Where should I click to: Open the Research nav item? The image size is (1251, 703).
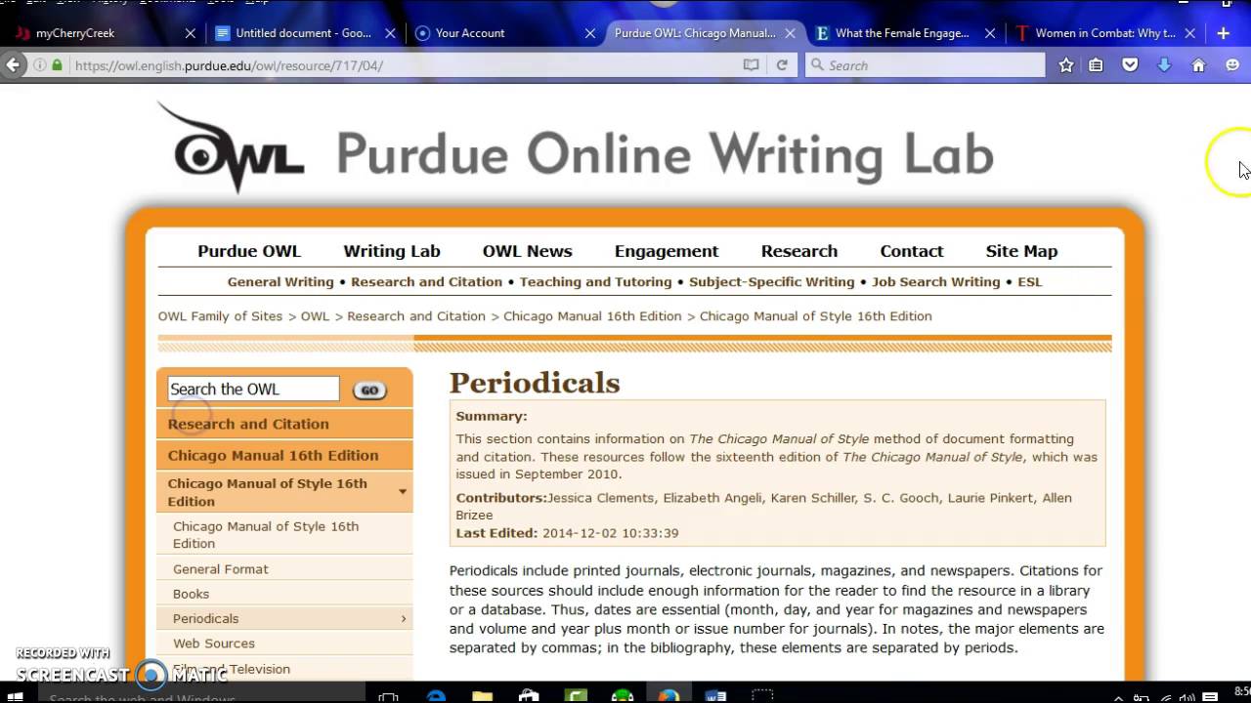pos(799,251)
